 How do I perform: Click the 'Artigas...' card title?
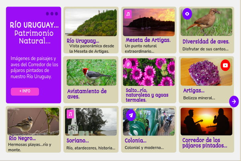point(194,91)
